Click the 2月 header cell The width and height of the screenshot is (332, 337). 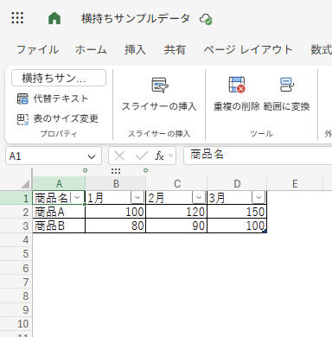[176, 198]
